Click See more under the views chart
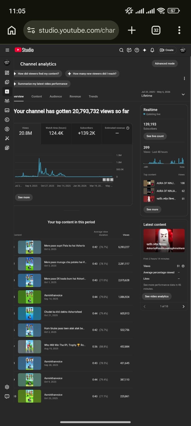This screenshot has width=191, height=426. pos(24,198)
